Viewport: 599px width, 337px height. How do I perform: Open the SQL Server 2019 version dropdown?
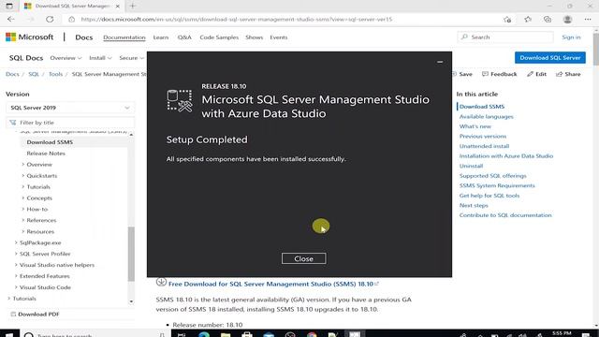point(70,108)
